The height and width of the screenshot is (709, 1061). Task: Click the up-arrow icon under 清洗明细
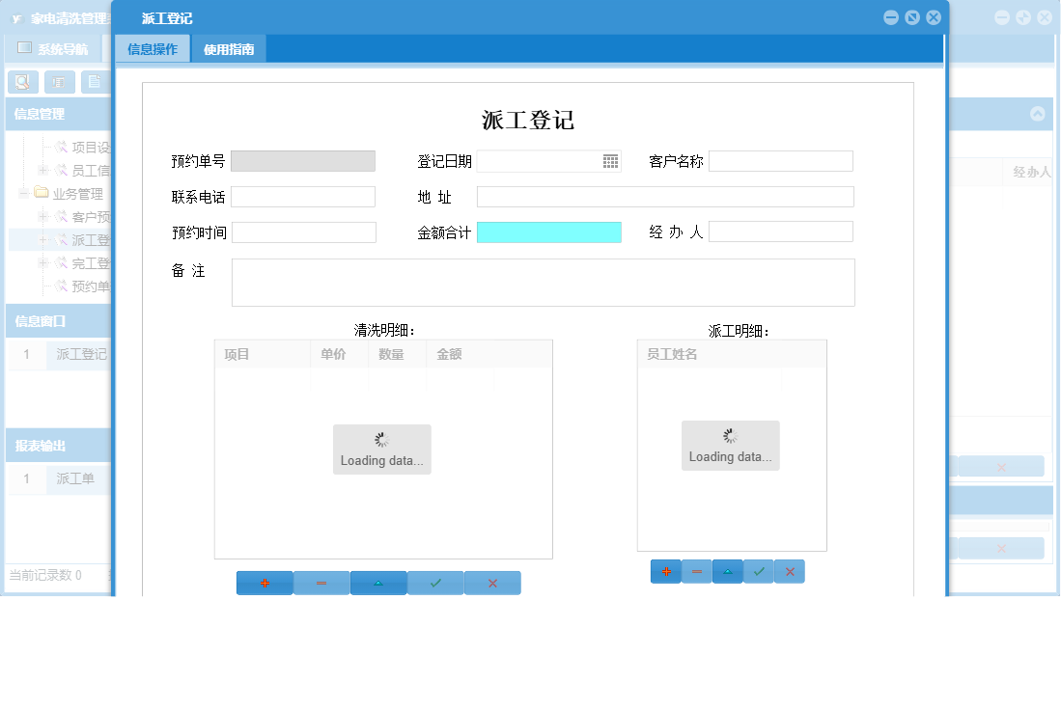pos(378,583)
